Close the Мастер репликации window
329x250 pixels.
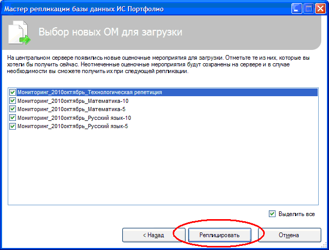coord(320,9)
